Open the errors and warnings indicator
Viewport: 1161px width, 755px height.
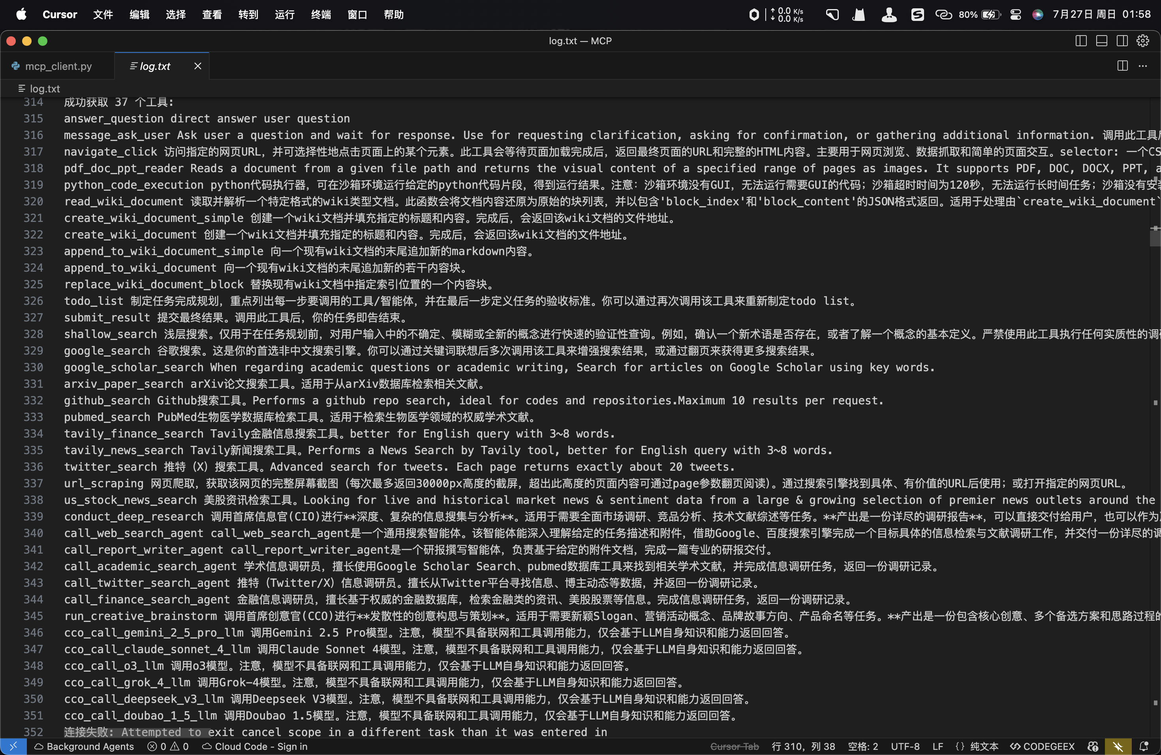pos(168,746)
